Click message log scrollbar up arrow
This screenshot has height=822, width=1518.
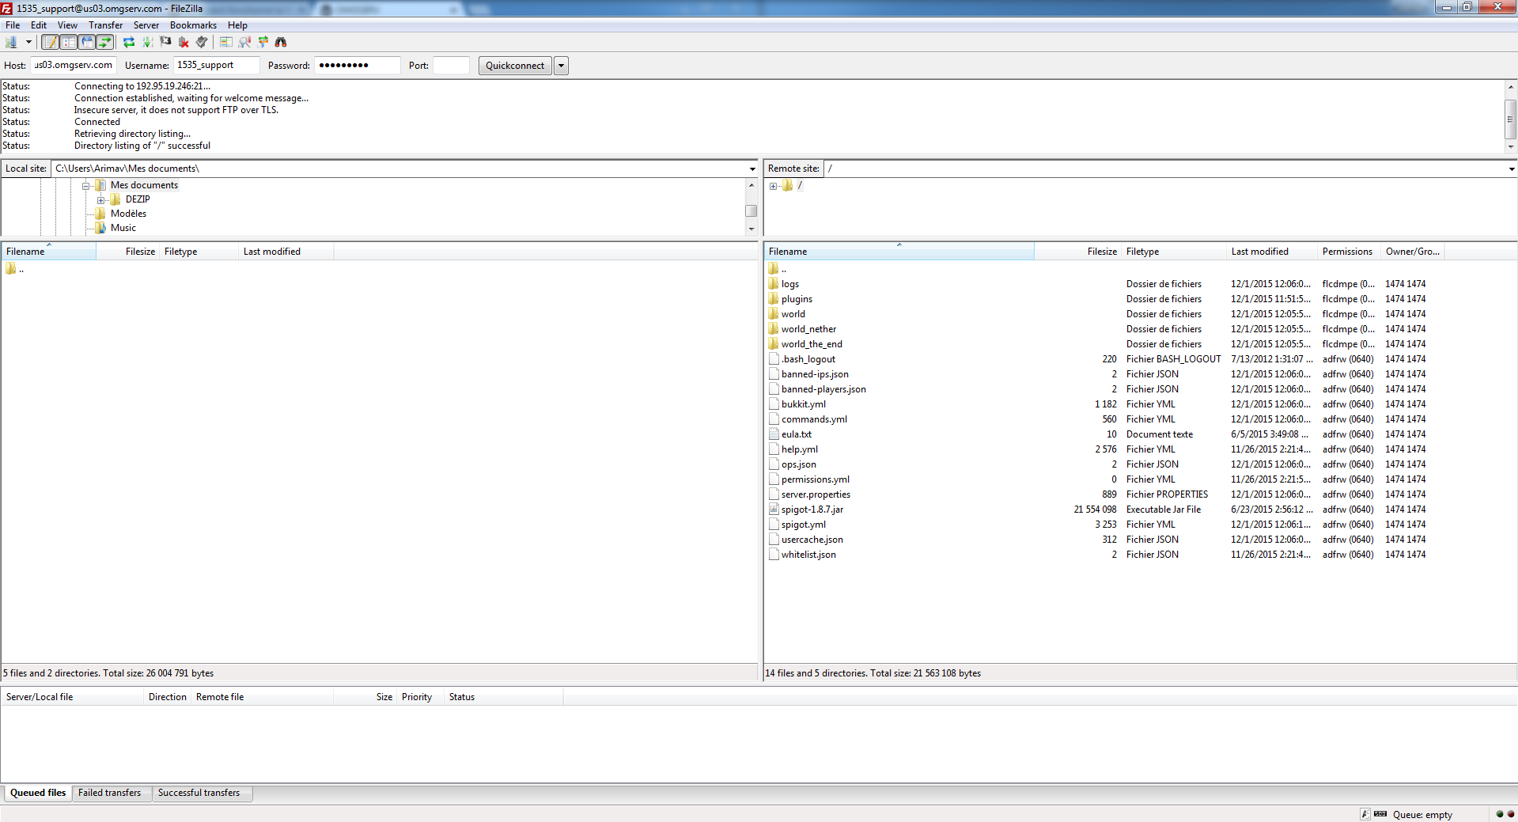click(x=1511, y=86)
